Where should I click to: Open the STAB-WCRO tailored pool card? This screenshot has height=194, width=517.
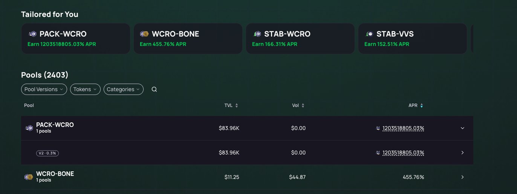coord(300,38)
